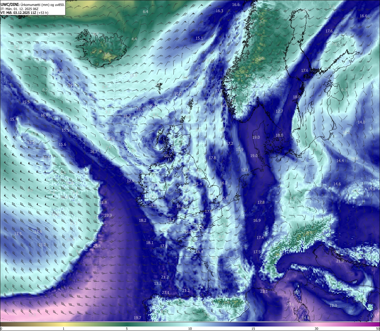380x331 pixels.
Task: Click the 13.5 value label in lower left
Action: click(x=18, y=234)
